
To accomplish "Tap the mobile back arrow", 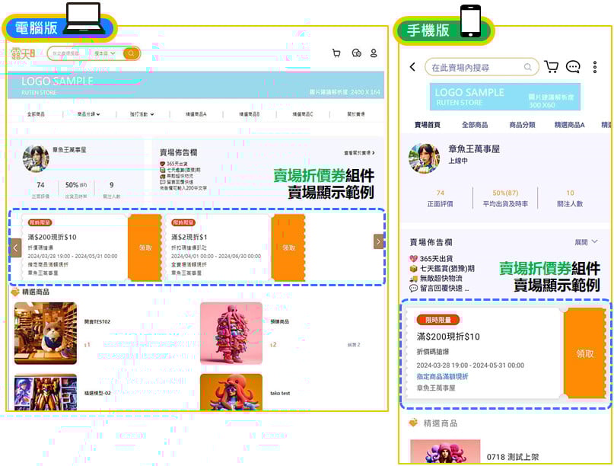I will pos(412,67).
